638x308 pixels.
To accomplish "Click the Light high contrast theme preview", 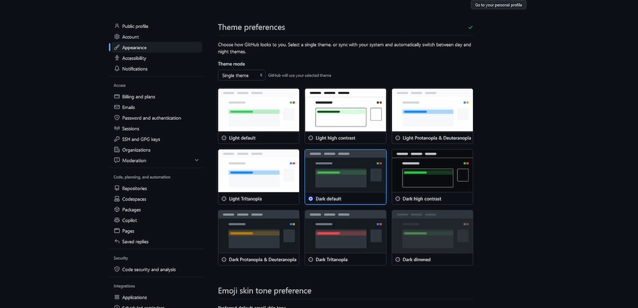I will click(x=345, y=110).
